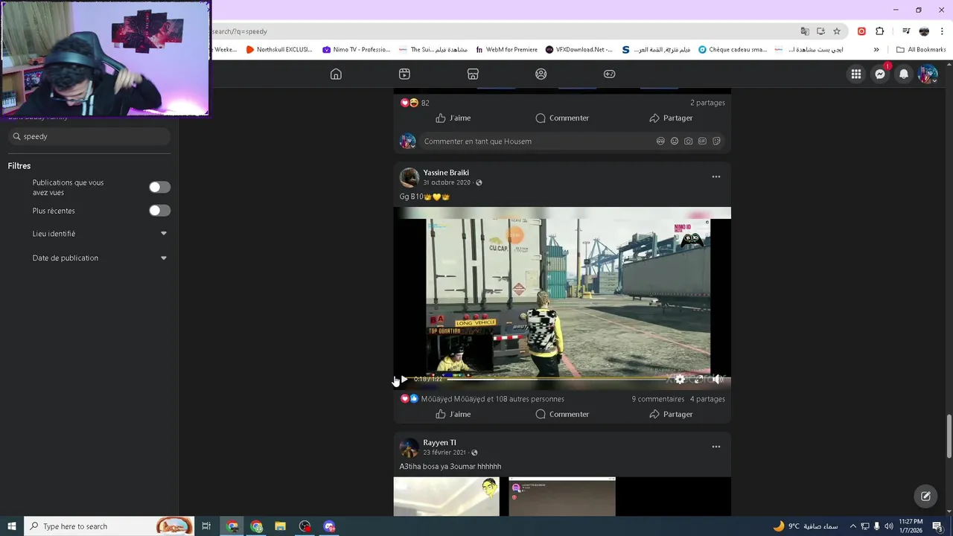This screenshot has height=536, width=953.
Task: Play the Yassine Braiki GTA video
Action: click(x=404, y=380)
